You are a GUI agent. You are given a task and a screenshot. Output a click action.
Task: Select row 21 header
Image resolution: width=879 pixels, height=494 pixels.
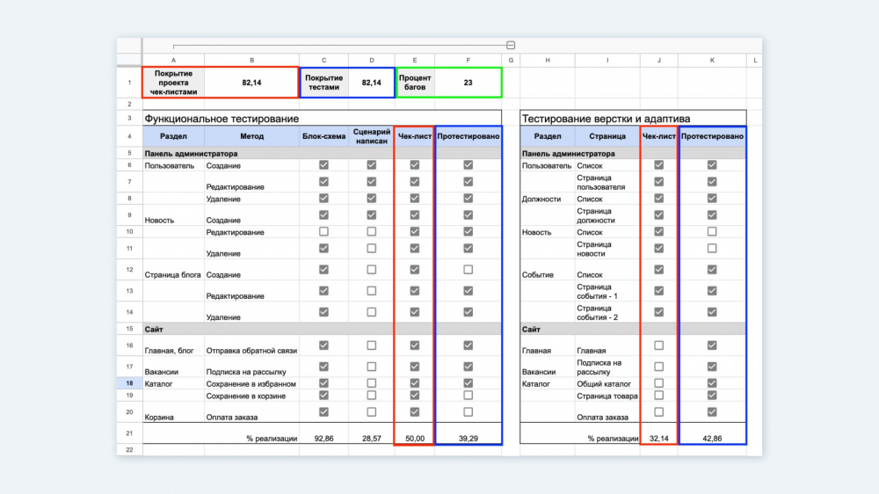(x=129, y=433)
